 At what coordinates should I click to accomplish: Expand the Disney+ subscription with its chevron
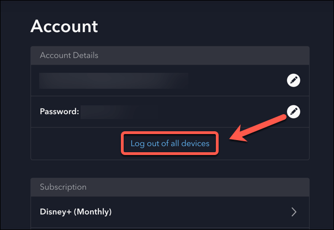tap(294, 212)
